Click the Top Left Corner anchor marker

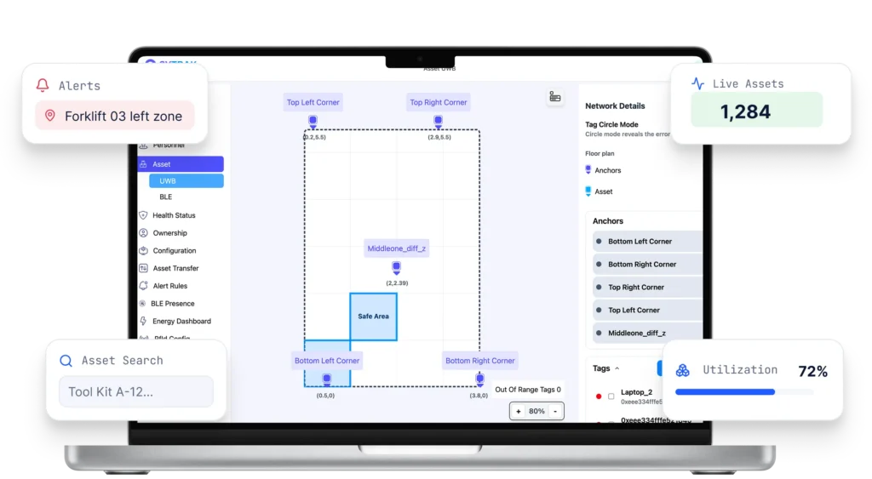(313, 121)
